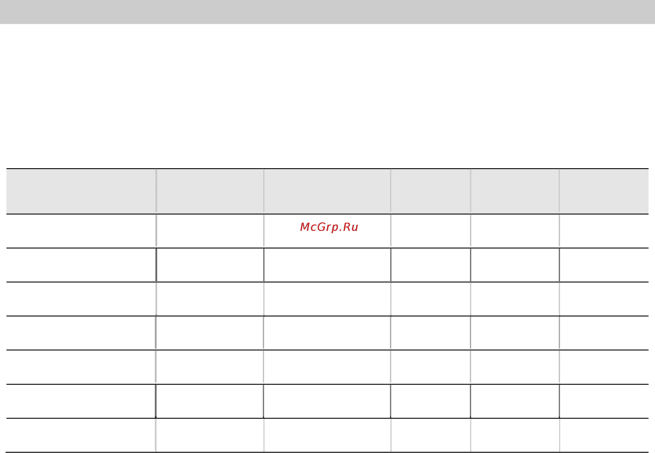Select the last column's gray header cell
This screenshot has height=453, width=655.
[x=604, y=191]
